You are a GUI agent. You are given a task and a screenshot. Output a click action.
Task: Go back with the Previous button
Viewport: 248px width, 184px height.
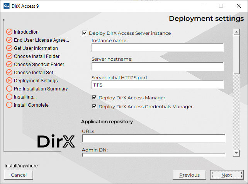click(x=189, y=175)
